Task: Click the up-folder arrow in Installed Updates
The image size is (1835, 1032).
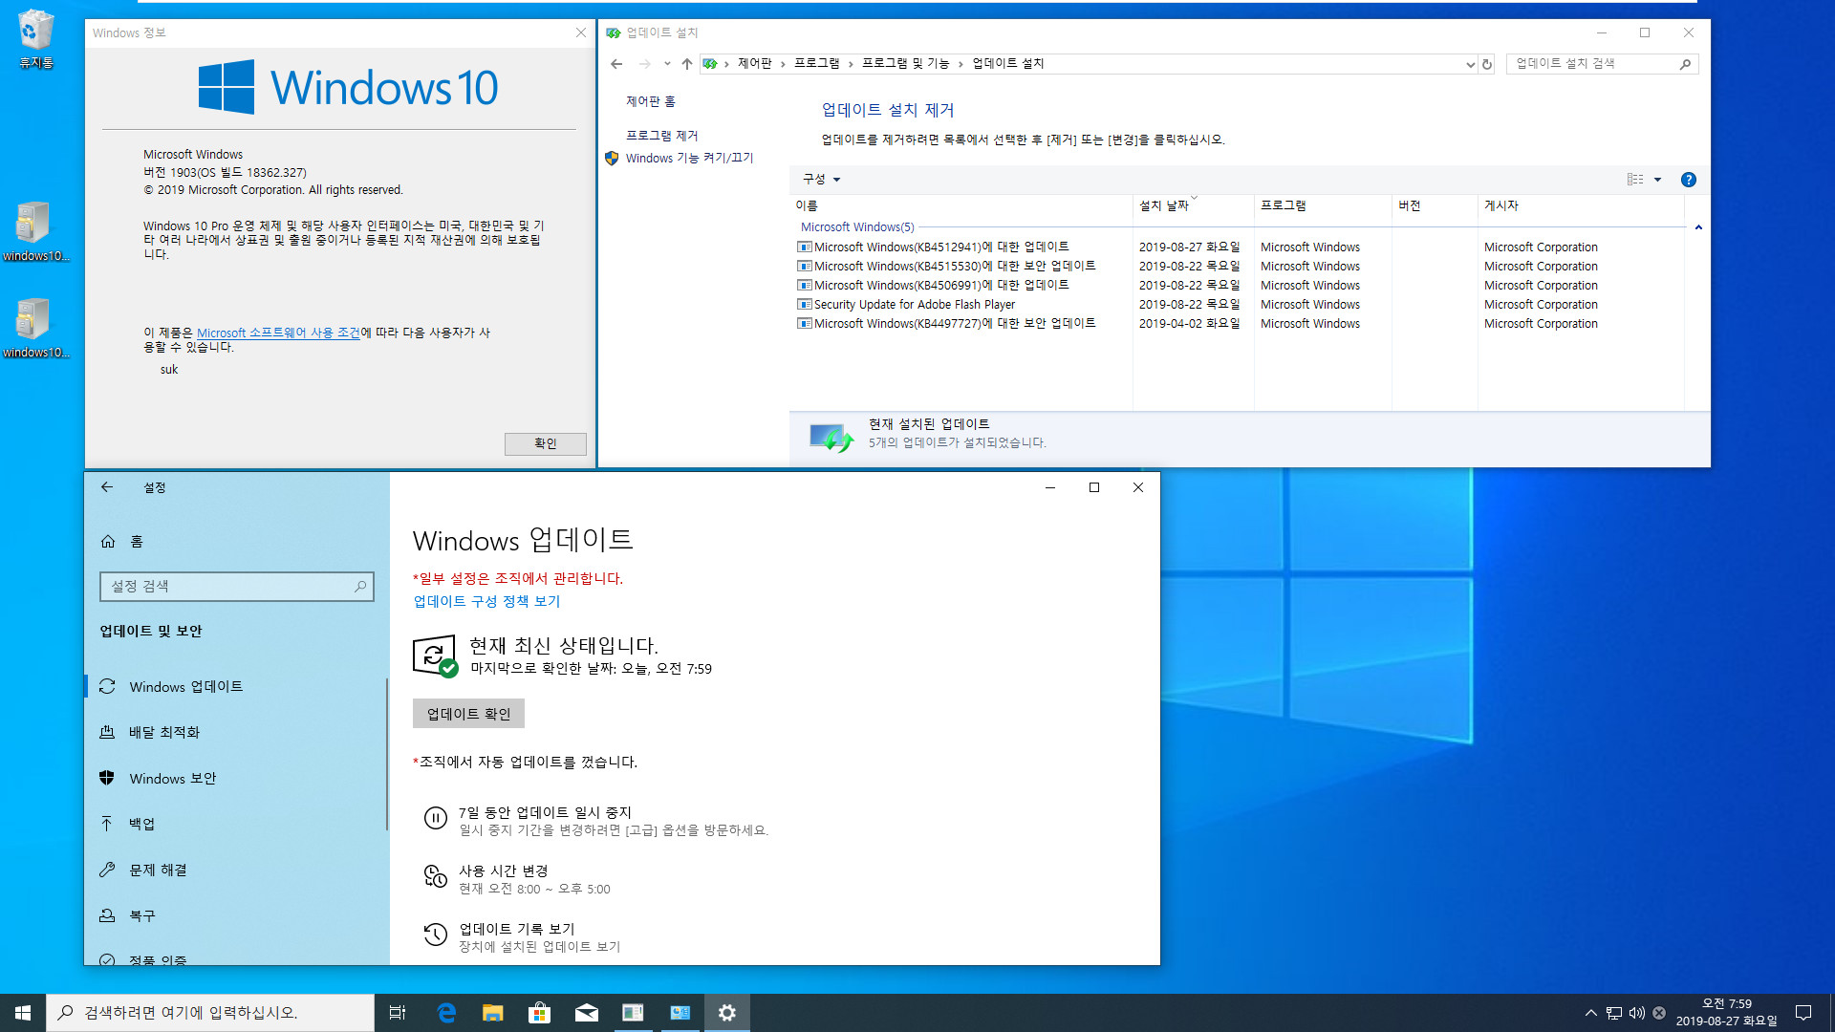Action: (x=686, y=64)
